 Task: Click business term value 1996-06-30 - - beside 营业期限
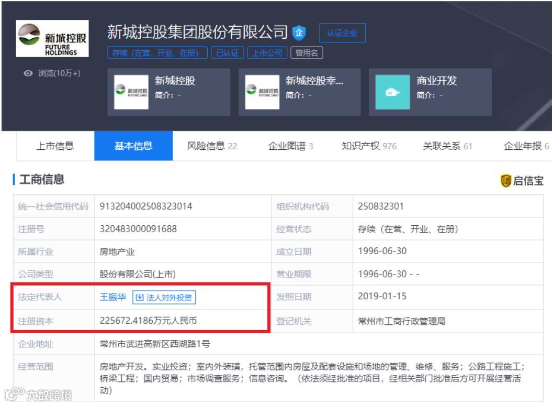point(389,274)
